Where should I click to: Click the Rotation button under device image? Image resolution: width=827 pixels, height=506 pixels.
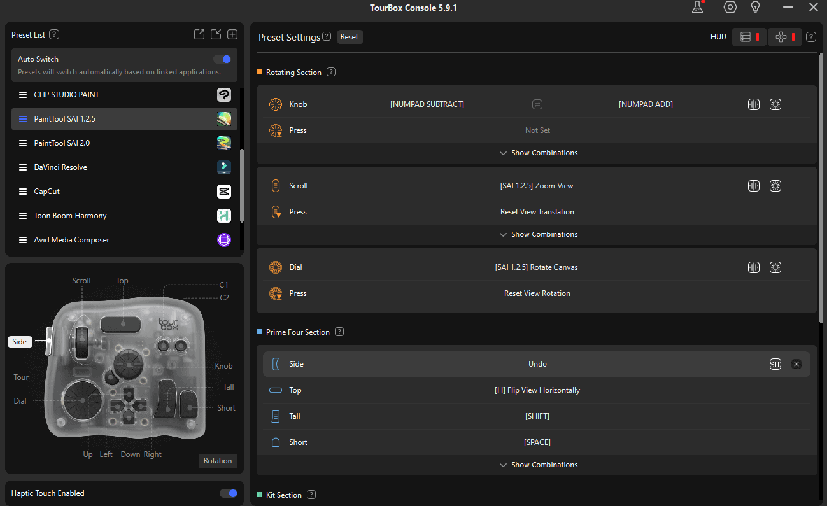pyautogui.click(x=218, y=461)
